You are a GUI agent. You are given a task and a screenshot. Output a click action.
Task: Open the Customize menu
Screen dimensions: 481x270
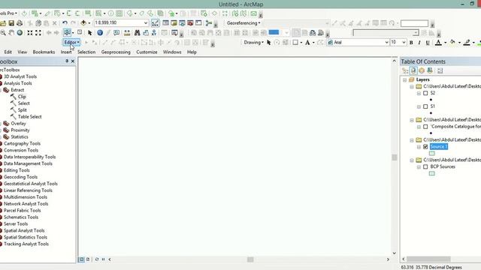click(x=147, y=52)
